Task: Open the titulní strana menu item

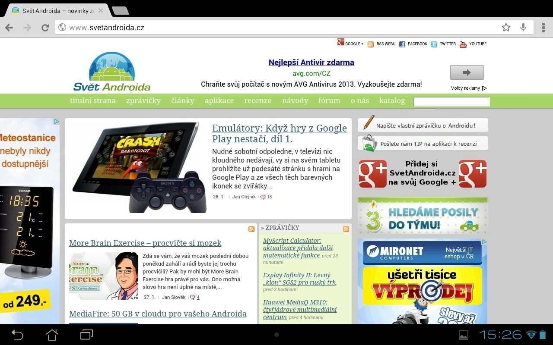Action: pyautogui.click(x=93, y=100)
